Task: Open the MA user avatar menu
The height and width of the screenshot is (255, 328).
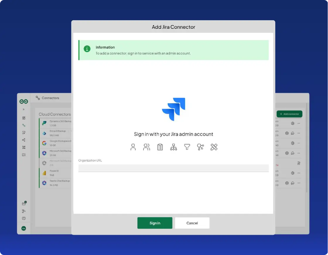Action: click(24, 228)
